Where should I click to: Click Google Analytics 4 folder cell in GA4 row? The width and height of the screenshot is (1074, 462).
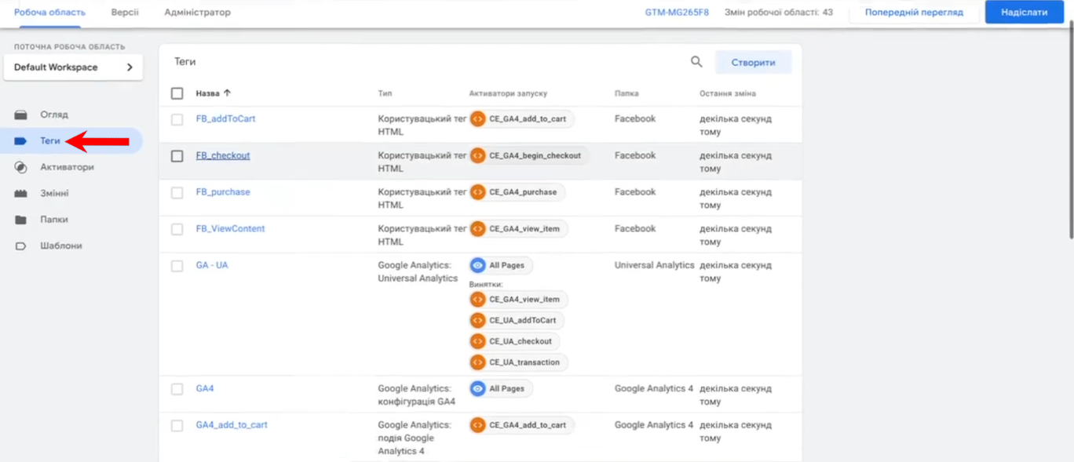click(x=654, y=388)
